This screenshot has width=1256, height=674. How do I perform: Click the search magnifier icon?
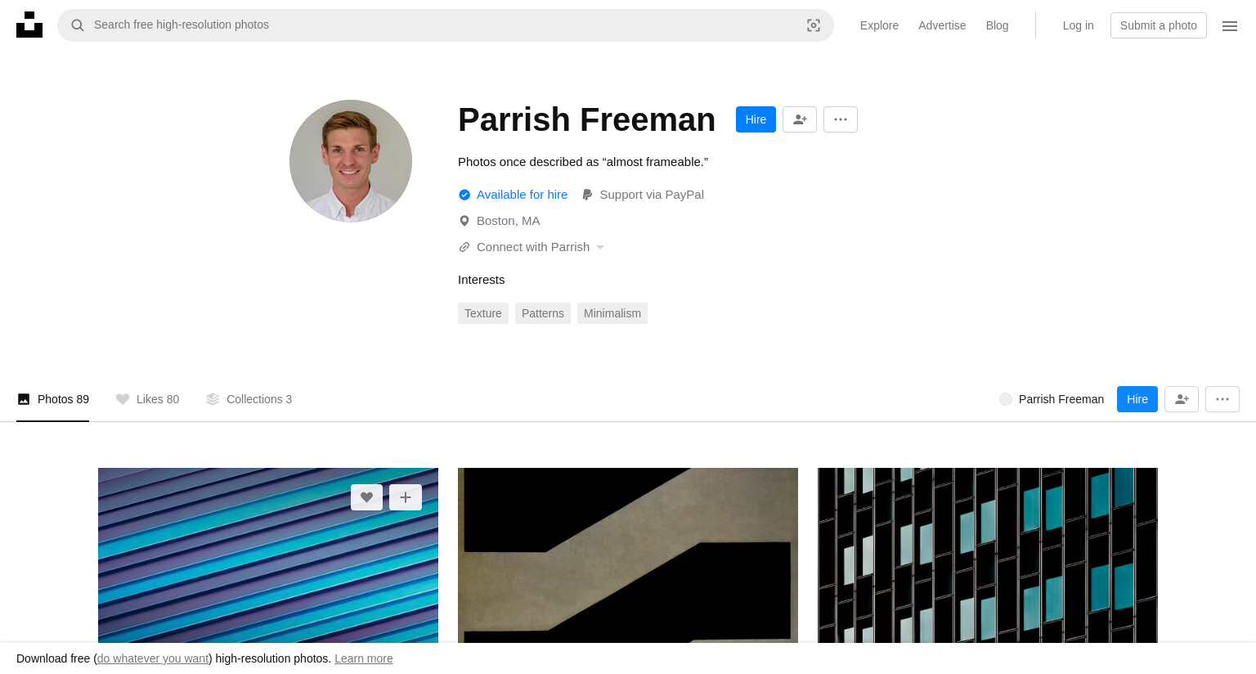click(x=78, y=25)
